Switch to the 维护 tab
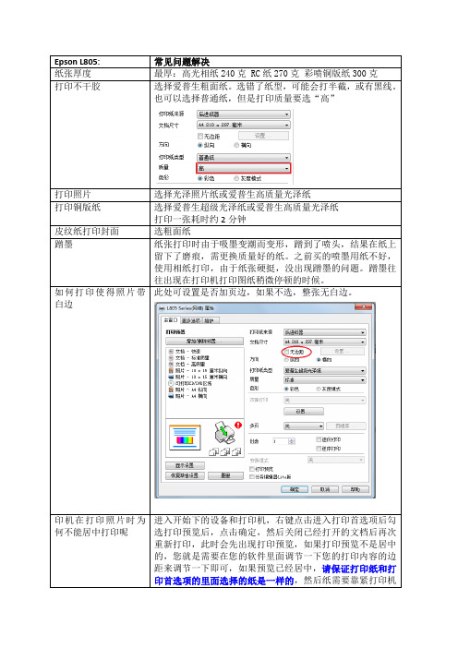 (211, 320)
